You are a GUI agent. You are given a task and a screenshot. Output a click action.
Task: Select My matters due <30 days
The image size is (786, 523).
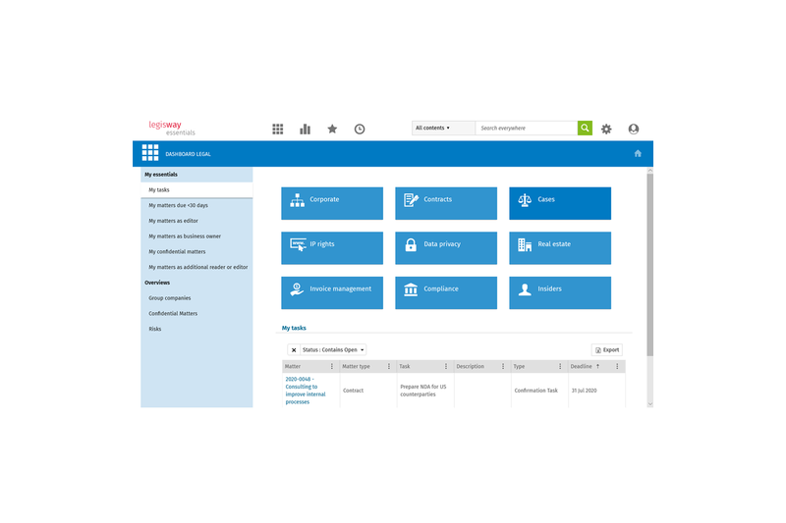(x=179, y=205)
